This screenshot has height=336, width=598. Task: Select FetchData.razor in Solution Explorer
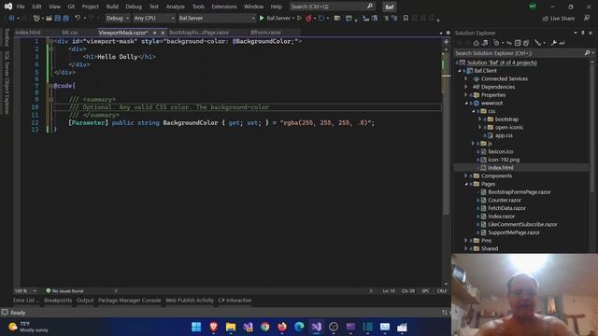506,208
